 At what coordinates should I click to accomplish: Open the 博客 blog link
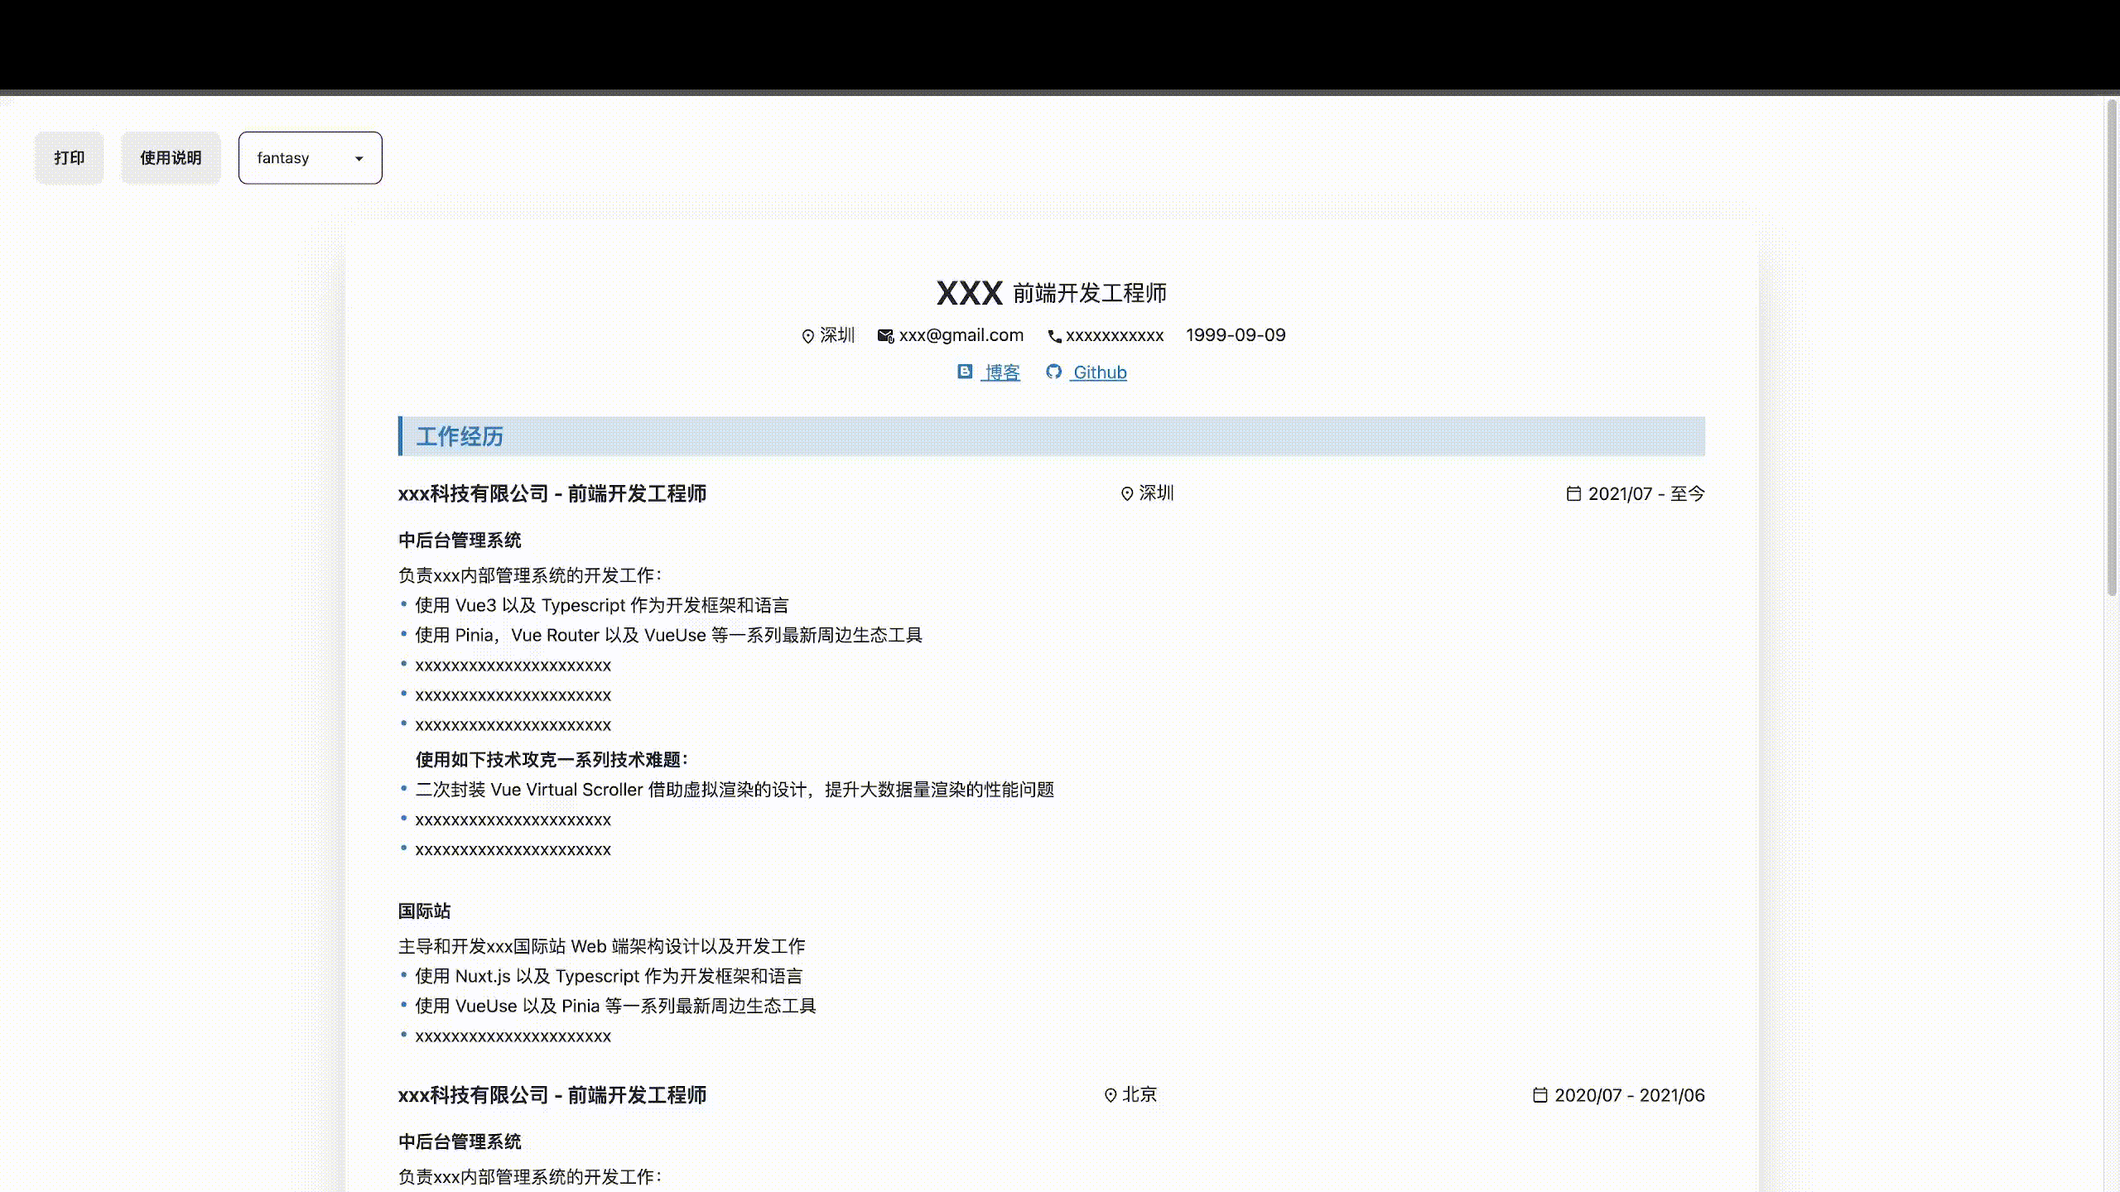point(1002,372)
